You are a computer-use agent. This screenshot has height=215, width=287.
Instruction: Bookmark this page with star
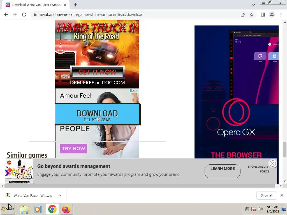click(252, 15)
